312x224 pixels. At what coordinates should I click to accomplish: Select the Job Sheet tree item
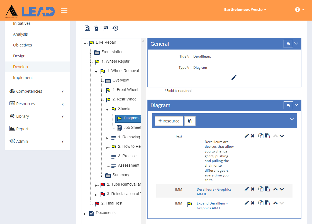point(132,127)
